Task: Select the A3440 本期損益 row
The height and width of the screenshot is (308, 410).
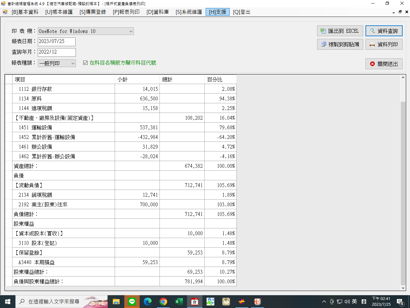Action: (121, 262)
